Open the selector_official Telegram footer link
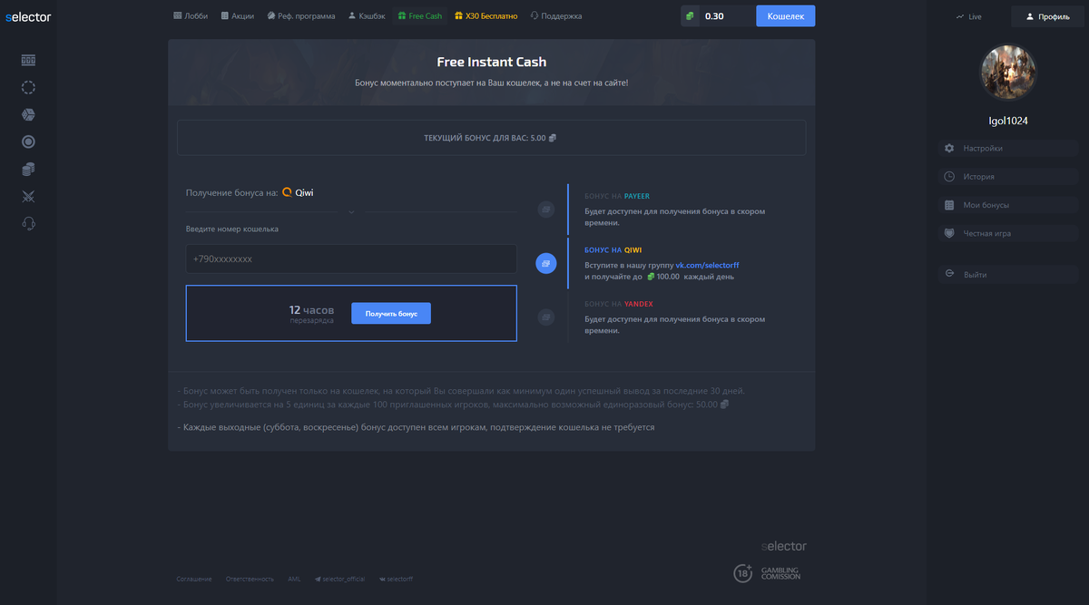Viewport: 1089px width, 605px height. (339, 579)
